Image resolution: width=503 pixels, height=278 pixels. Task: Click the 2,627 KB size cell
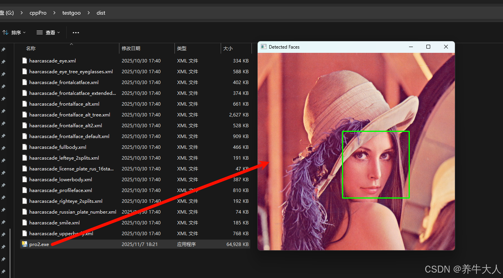239,115
